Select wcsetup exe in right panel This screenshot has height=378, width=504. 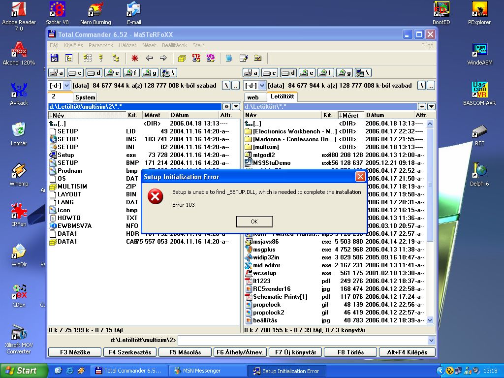tap(335, 273)
